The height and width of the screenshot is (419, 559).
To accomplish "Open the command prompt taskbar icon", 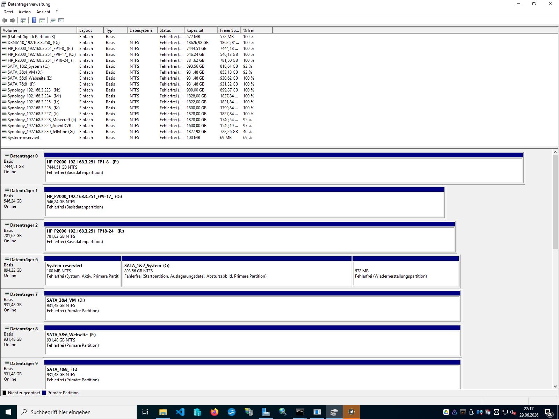I will (300, 412).
